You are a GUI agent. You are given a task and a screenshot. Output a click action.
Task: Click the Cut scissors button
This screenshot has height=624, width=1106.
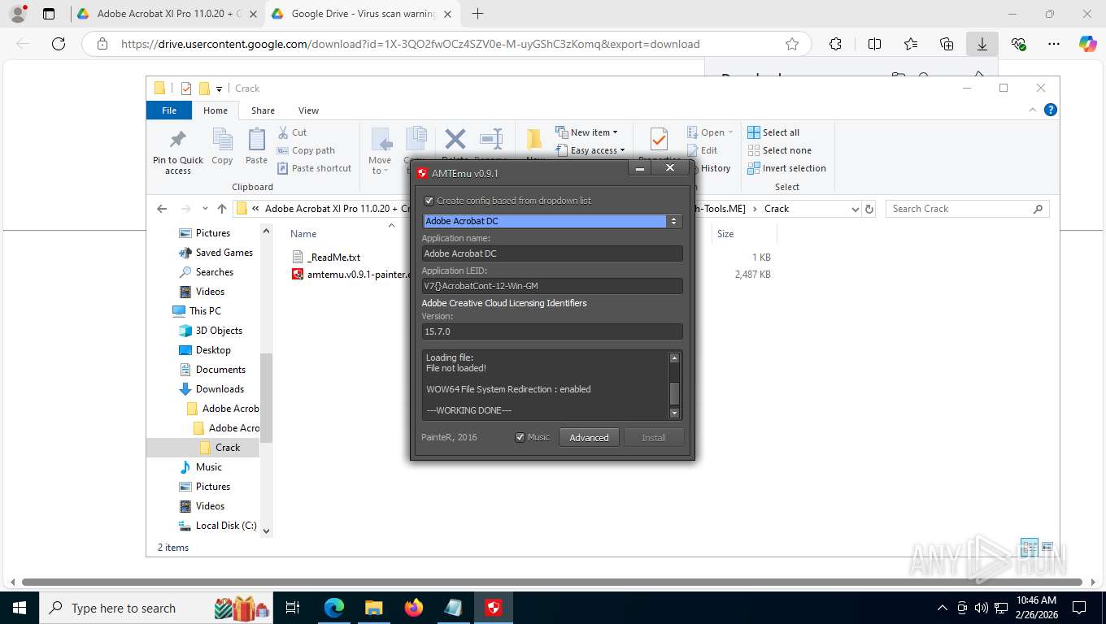pyautogui.click(x=292, y=132)
